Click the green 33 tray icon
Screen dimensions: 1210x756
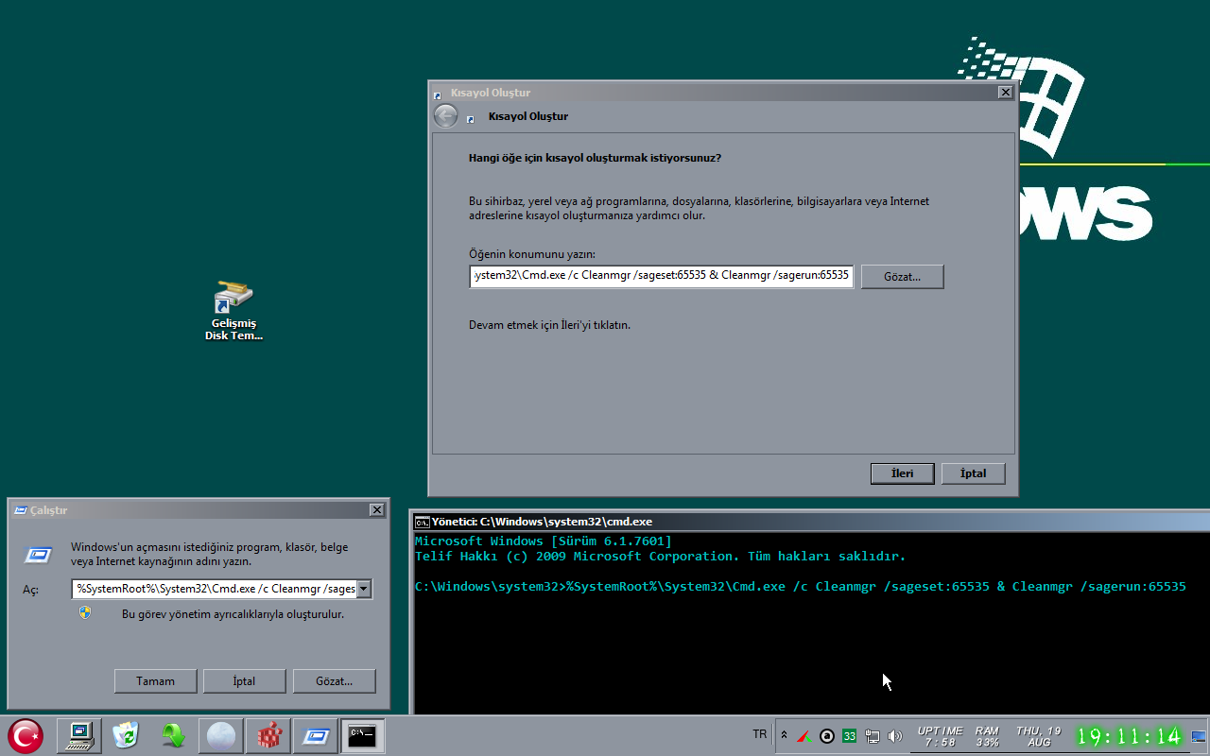coord(849,735)
